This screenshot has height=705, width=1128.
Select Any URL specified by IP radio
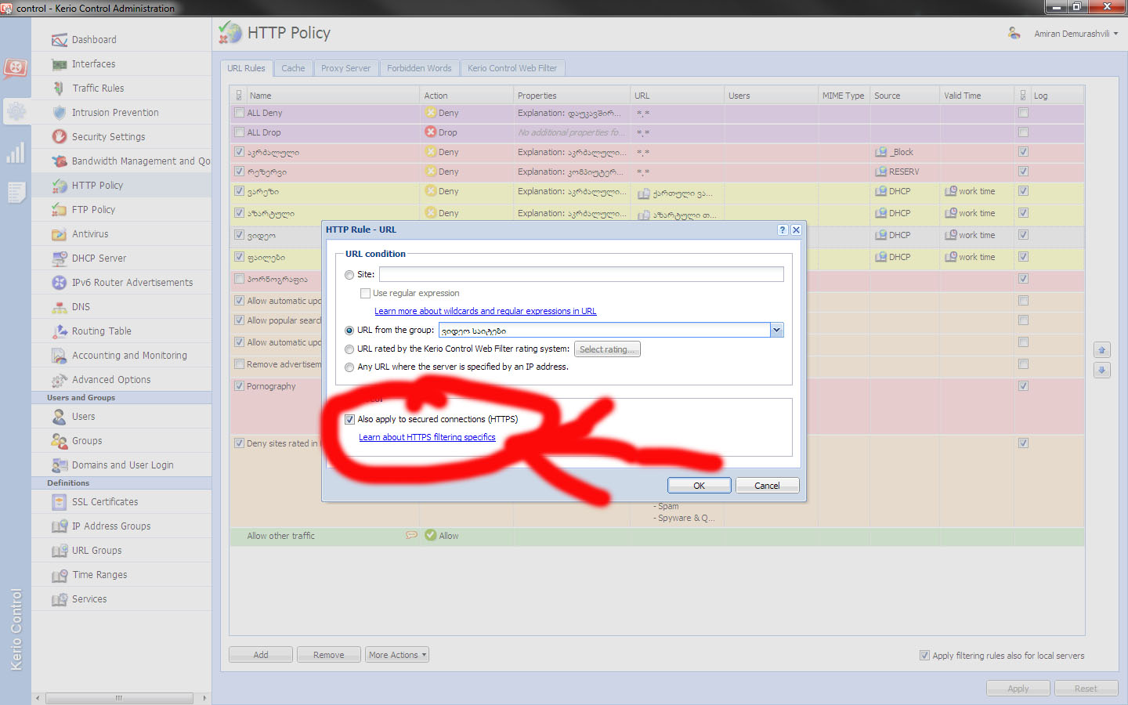tap(349, 367)
